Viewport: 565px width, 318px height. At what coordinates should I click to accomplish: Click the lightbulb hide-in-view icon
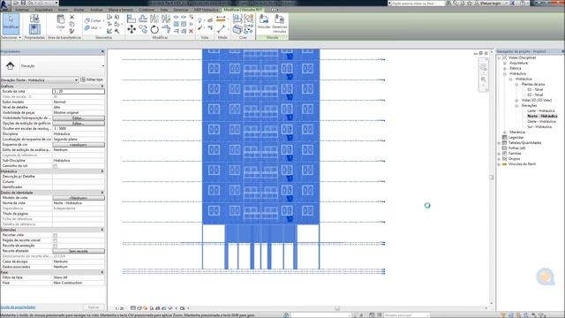pyautogui.click(x=200, y=20)
